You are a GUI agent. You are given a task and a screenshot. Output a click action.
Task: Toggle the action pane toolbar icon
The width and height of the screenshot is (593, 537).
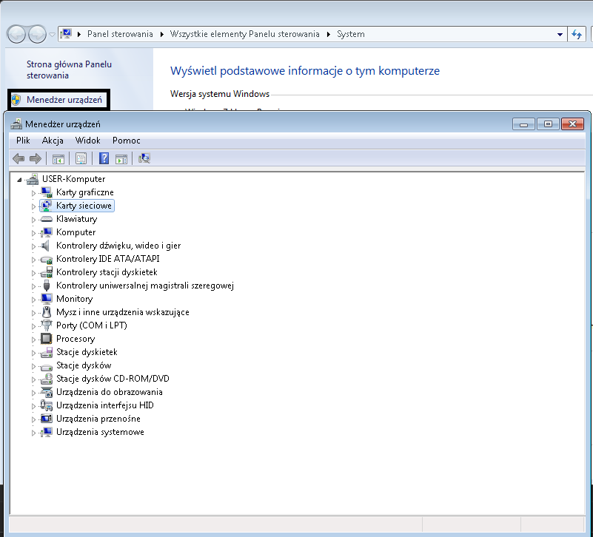121,159
